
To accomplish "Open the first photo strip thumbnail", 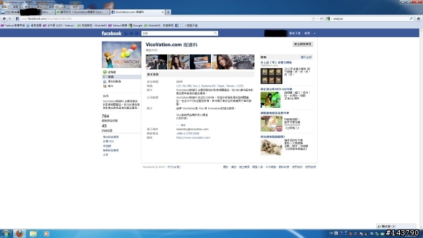I will 157,61.
